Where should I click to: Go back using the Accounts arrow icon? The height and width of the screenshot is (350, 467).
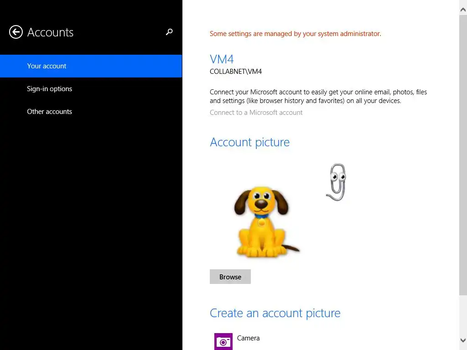point(16,32)
